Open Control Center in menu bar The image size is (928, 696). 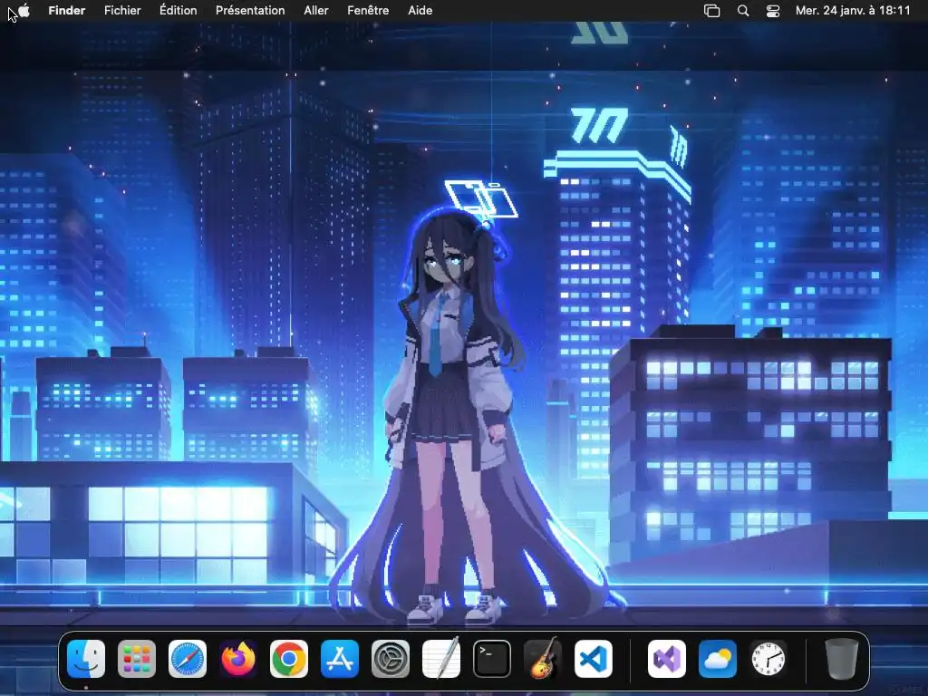773,11
